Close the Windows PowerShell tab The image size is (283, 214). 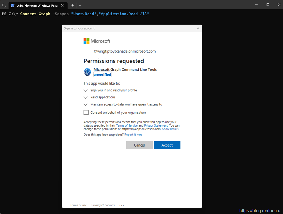62,5
